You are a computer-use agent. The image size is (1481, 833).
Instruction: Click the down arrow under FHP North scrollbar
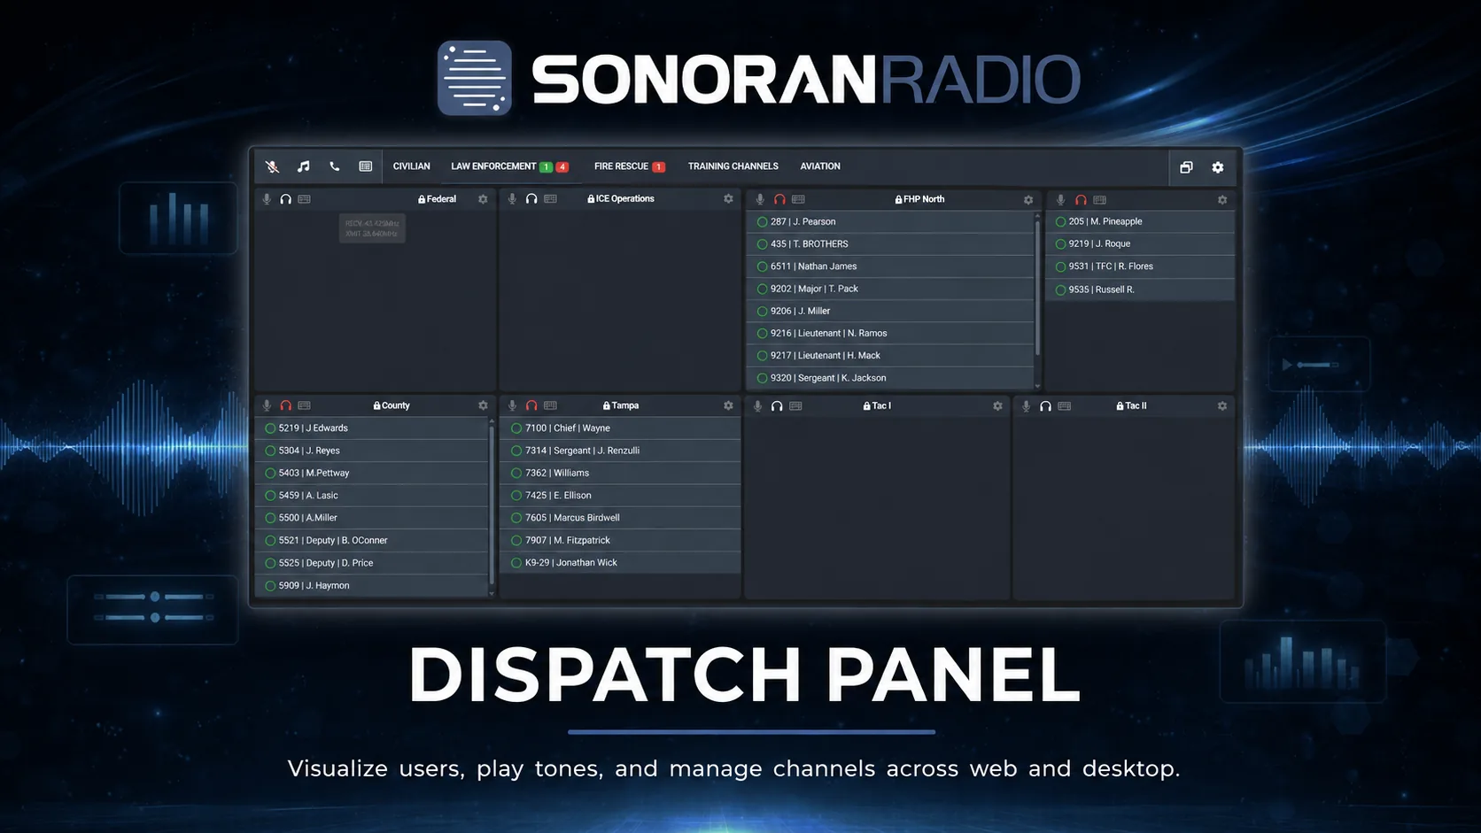tap(1037, 385)
